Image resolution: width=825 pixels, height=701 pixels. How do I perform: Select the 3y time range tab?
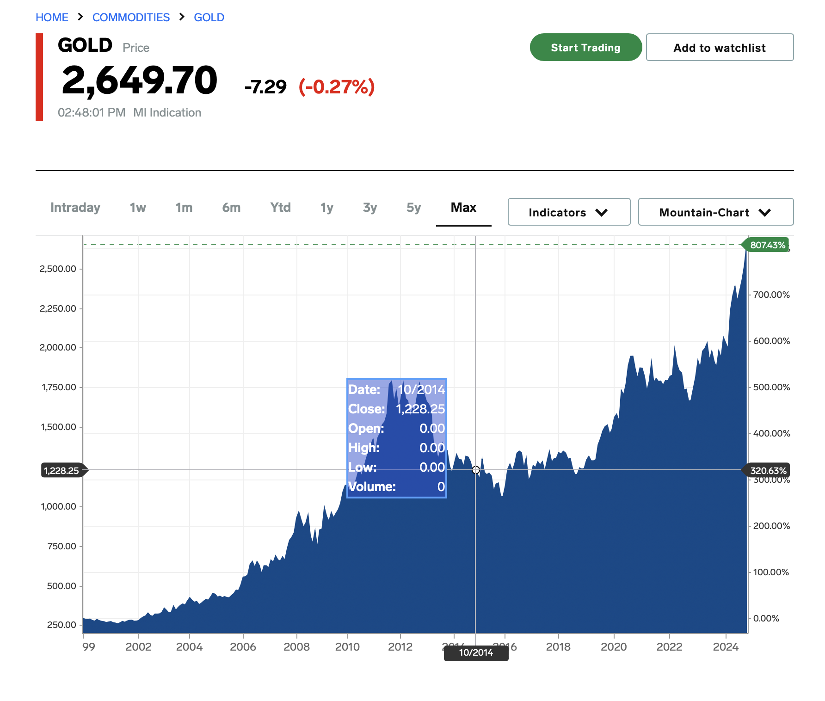(370, 208)
